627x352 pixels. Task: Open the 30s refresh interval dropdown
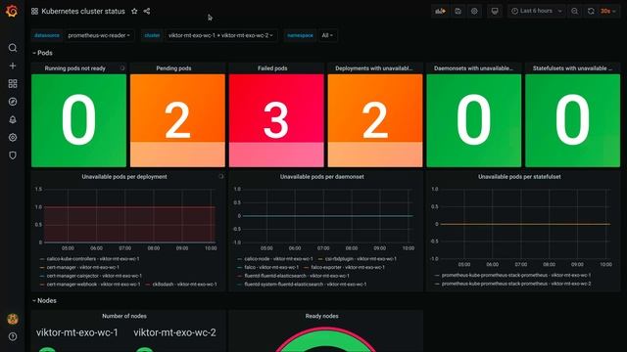tap(607, 11)
